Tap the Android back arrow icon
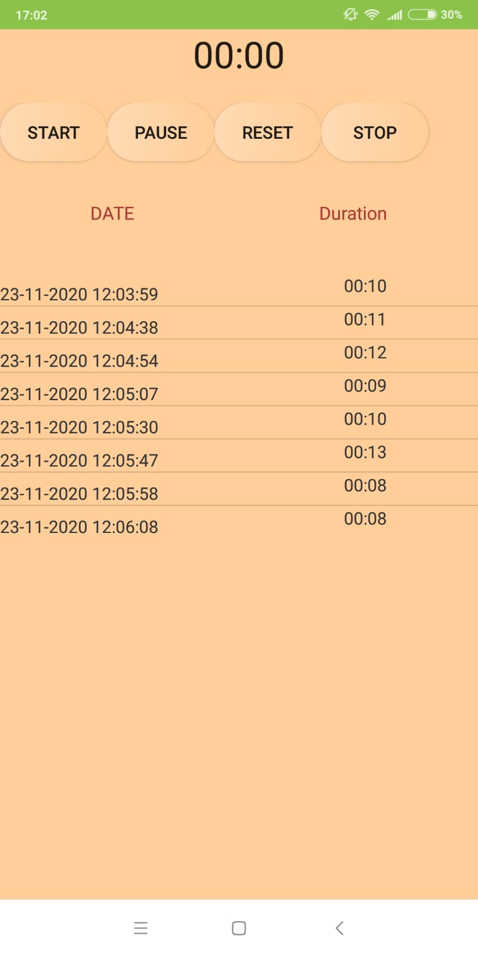The width and height of the screenshot is (478, 957). click(339, 928)
